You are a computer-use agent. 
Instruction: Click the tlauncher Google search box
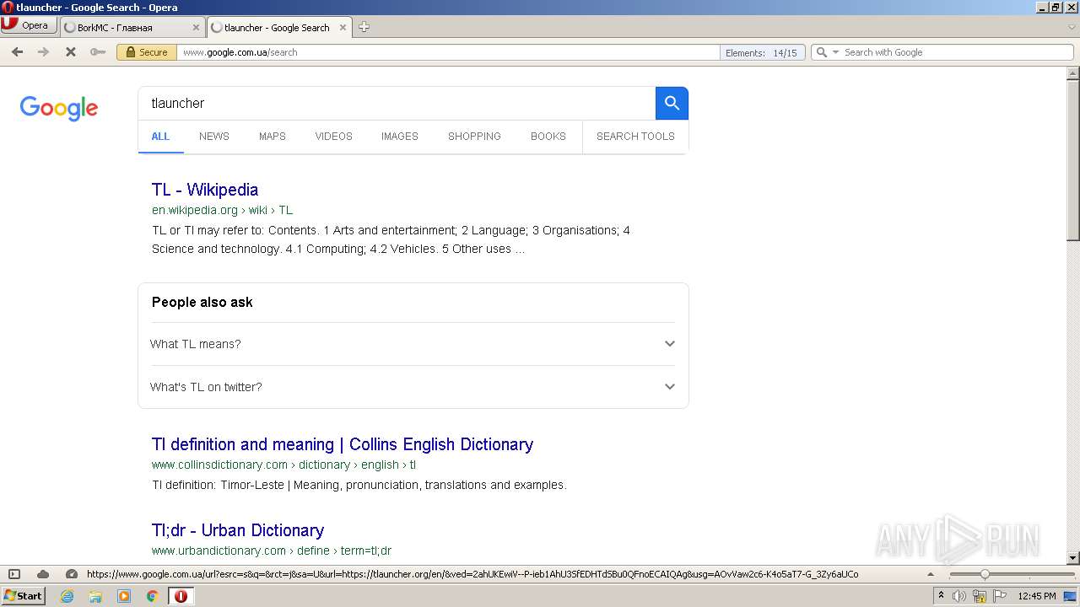[397, 103]
